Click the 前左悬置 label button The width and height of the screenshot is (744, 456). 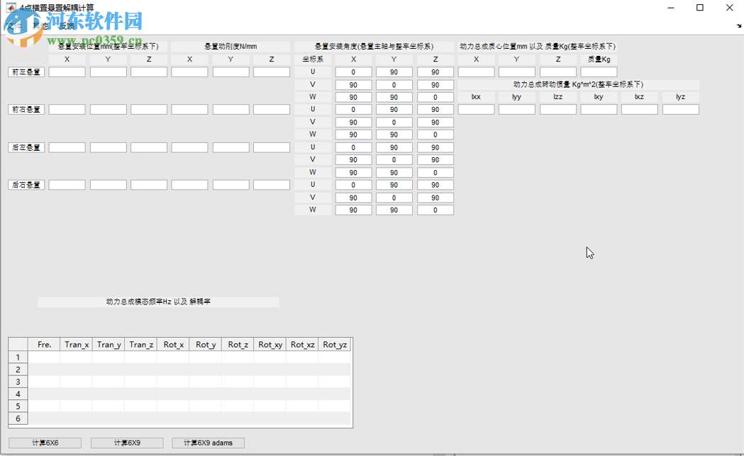[x=26, y=72]
